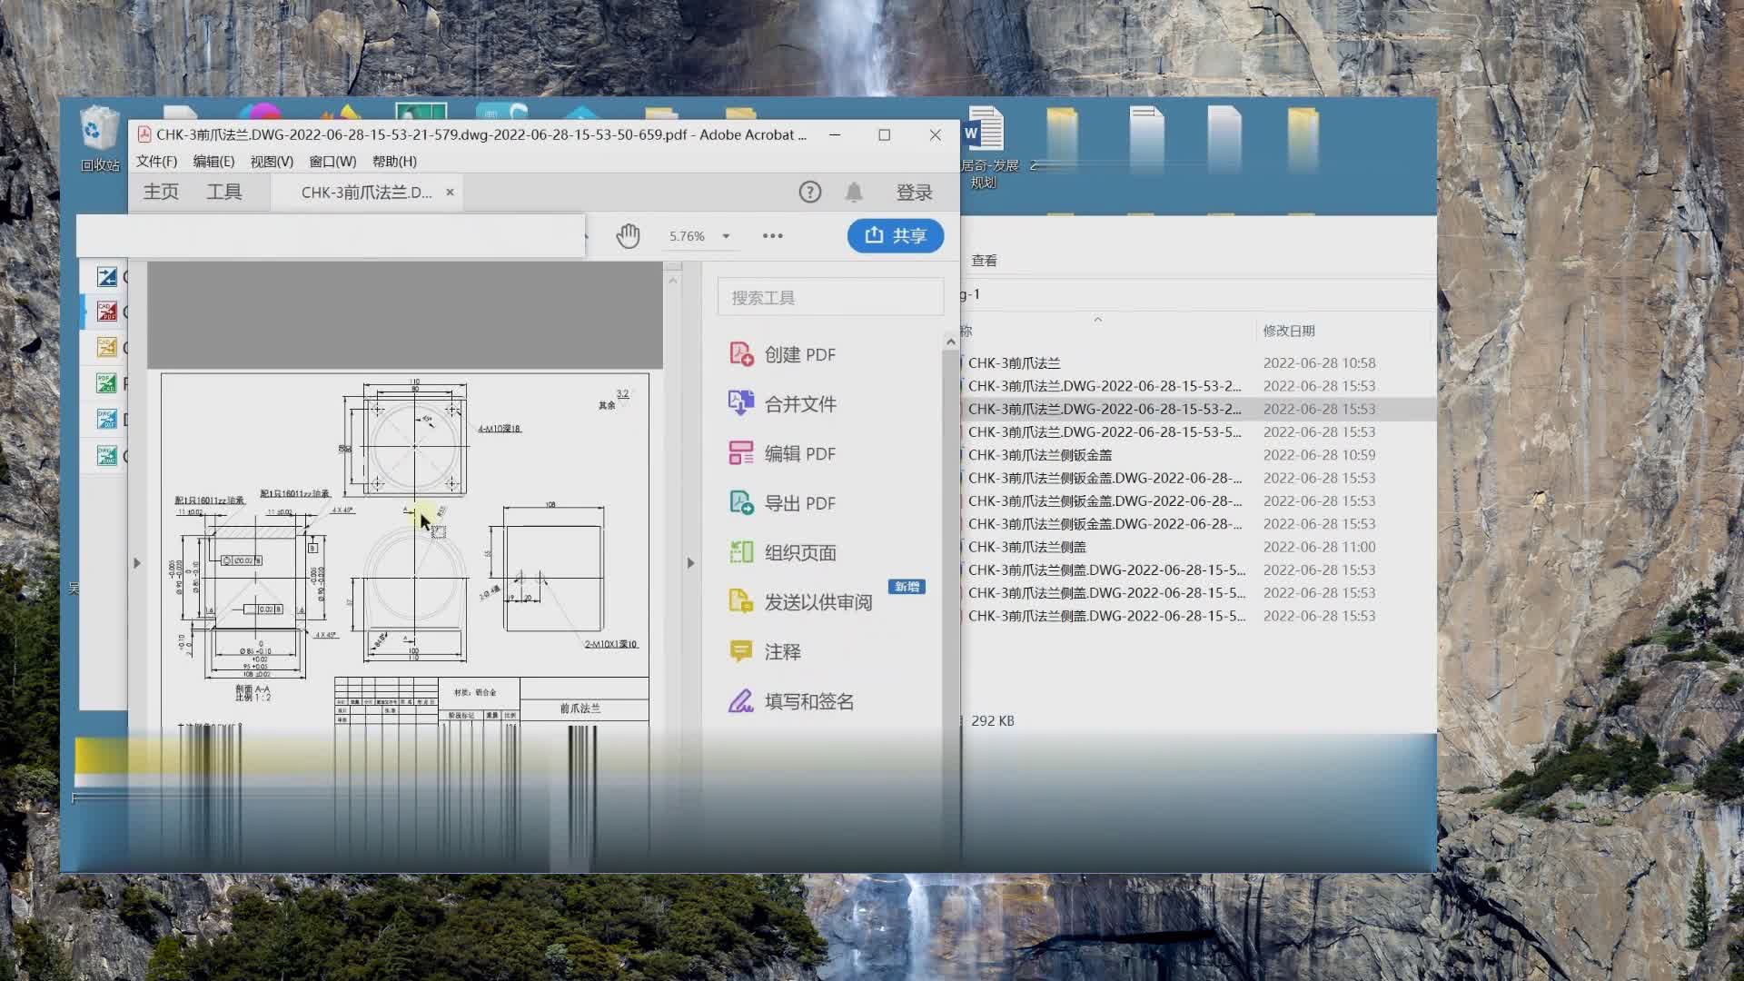Image resolution: width=1744 pixels, height=981 pixels.
Task: Open the zoom percentage dropdown
Action: coord(725,235)
